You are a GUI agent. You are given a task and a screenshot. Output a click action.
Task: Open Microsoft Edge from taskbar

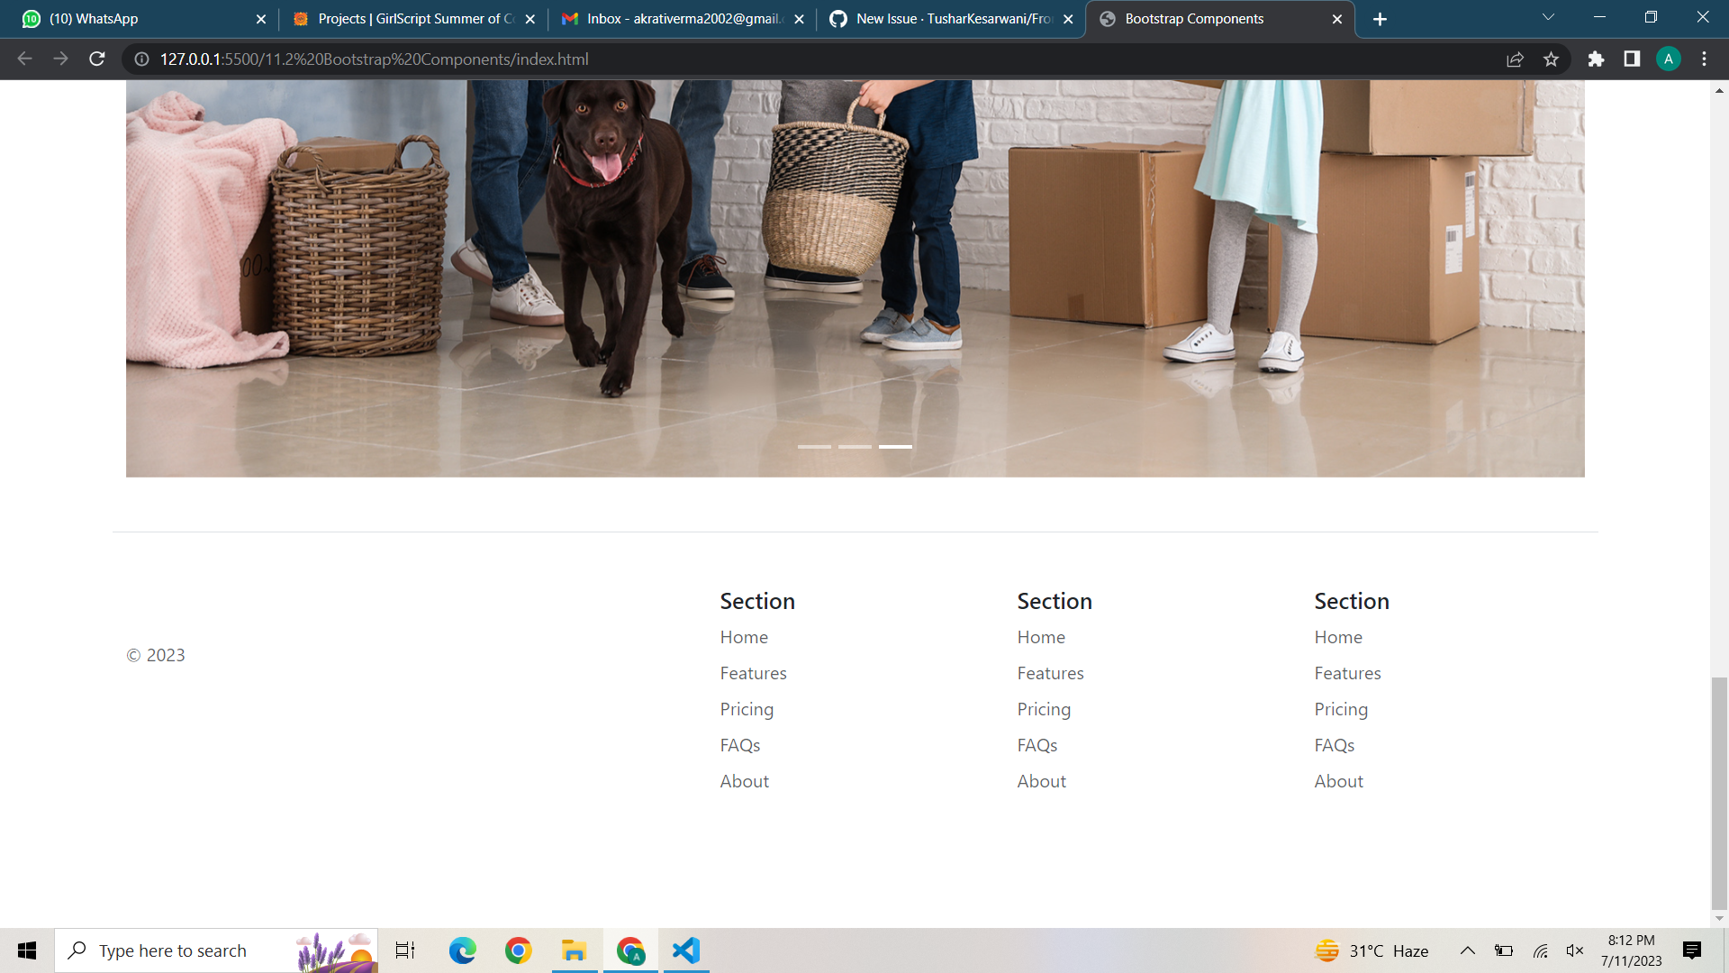[x=463, y=950]
